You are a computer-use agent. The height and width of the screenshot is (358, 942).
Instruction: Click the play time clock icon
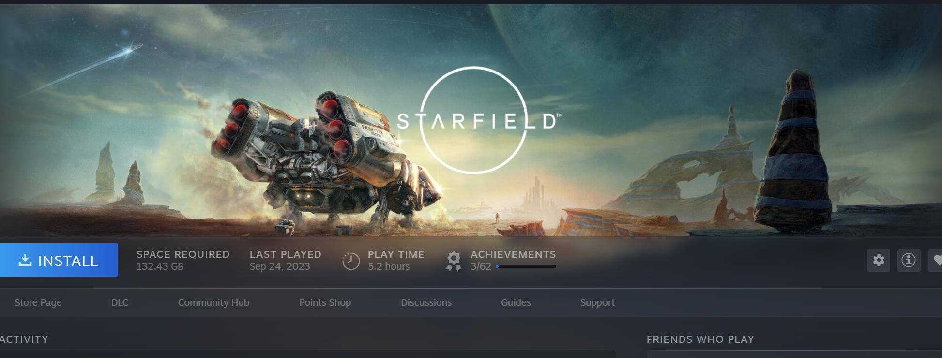[351, 261]
